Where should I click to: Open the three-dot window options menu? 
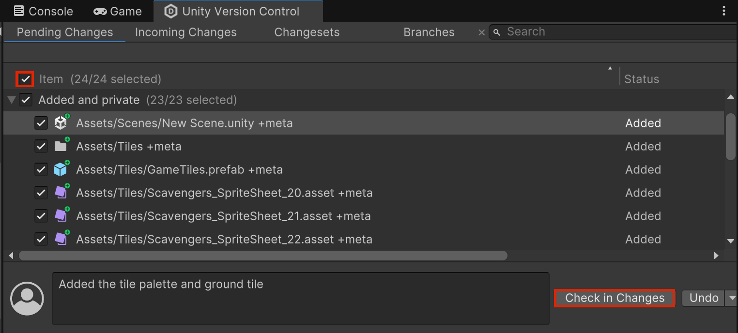pyautogui.click(x=724, y=11)
